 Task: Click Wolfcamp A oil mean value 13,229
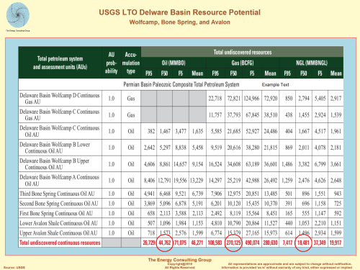[x=197, y=180]
